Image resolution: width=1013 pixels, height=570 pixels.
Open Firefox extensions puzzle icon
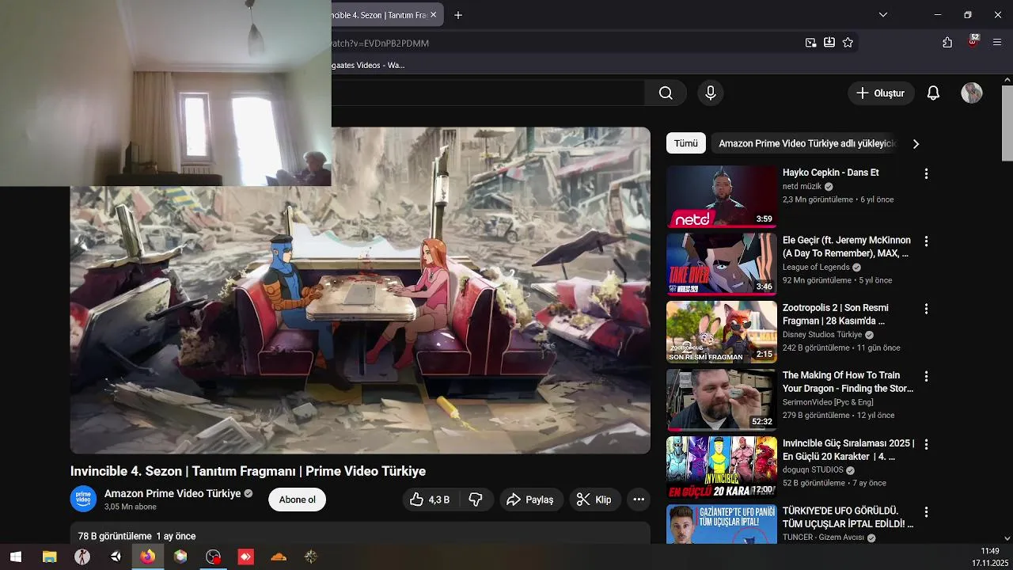[947, 43]
